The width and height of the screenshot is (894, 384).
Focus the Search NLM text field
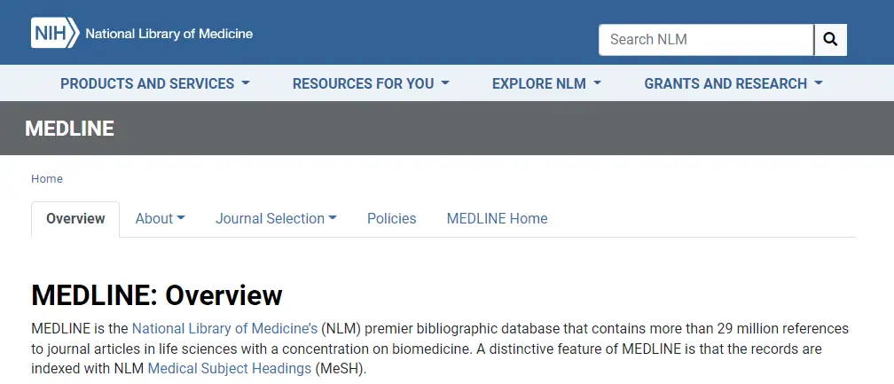click(706, 40)
